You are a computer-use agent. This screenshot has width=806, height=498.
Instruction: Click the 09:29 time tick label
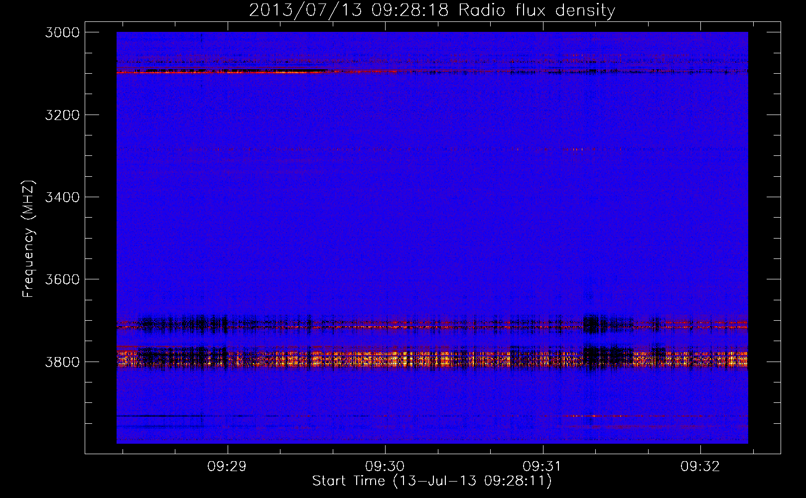tap(227, 466)
